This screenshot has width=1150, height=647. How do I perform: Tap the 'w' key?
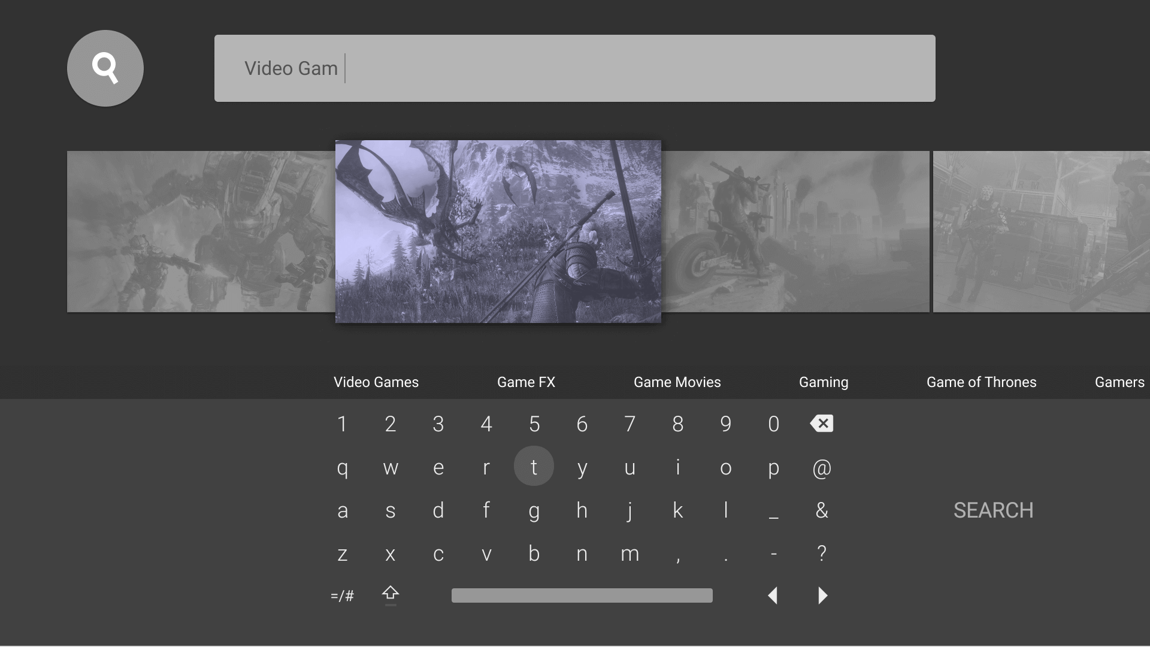click(x=391, y=467)
